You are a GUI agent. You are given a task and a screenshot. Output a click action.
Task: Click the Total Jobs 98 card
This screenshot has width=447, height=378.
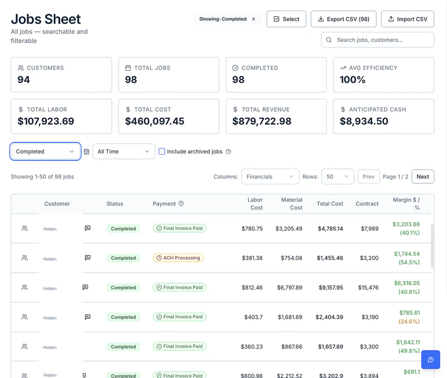coord(169,75)
